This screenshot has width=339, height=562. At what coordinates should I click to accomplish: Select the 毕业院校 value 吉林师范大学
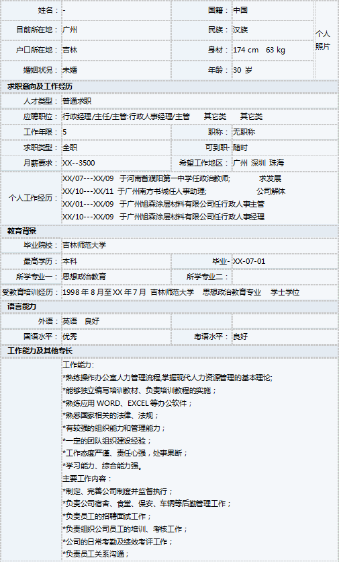(x=84, y=245)
